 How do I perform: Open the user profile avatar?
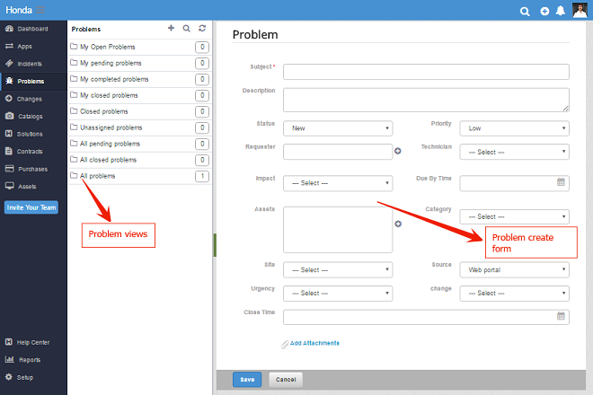[580, 10]
